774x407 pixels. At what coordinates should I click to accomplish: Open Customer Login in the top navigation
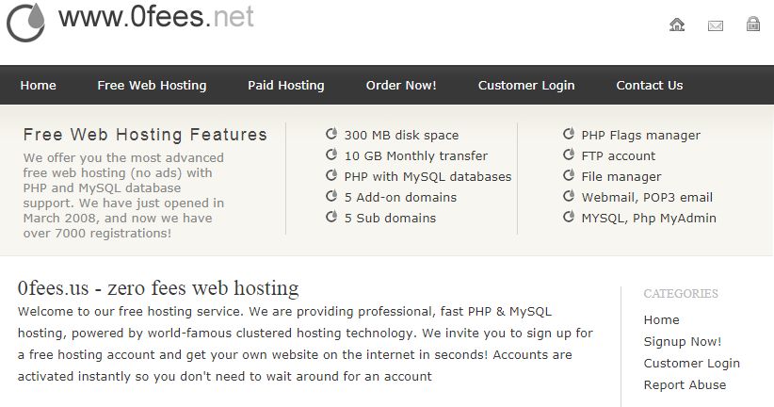[x=526, y=85]
